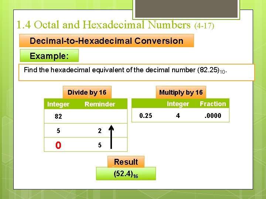Click the remainder value 2
The height and width of the screenshot is (199, 266).
point(100,130)
